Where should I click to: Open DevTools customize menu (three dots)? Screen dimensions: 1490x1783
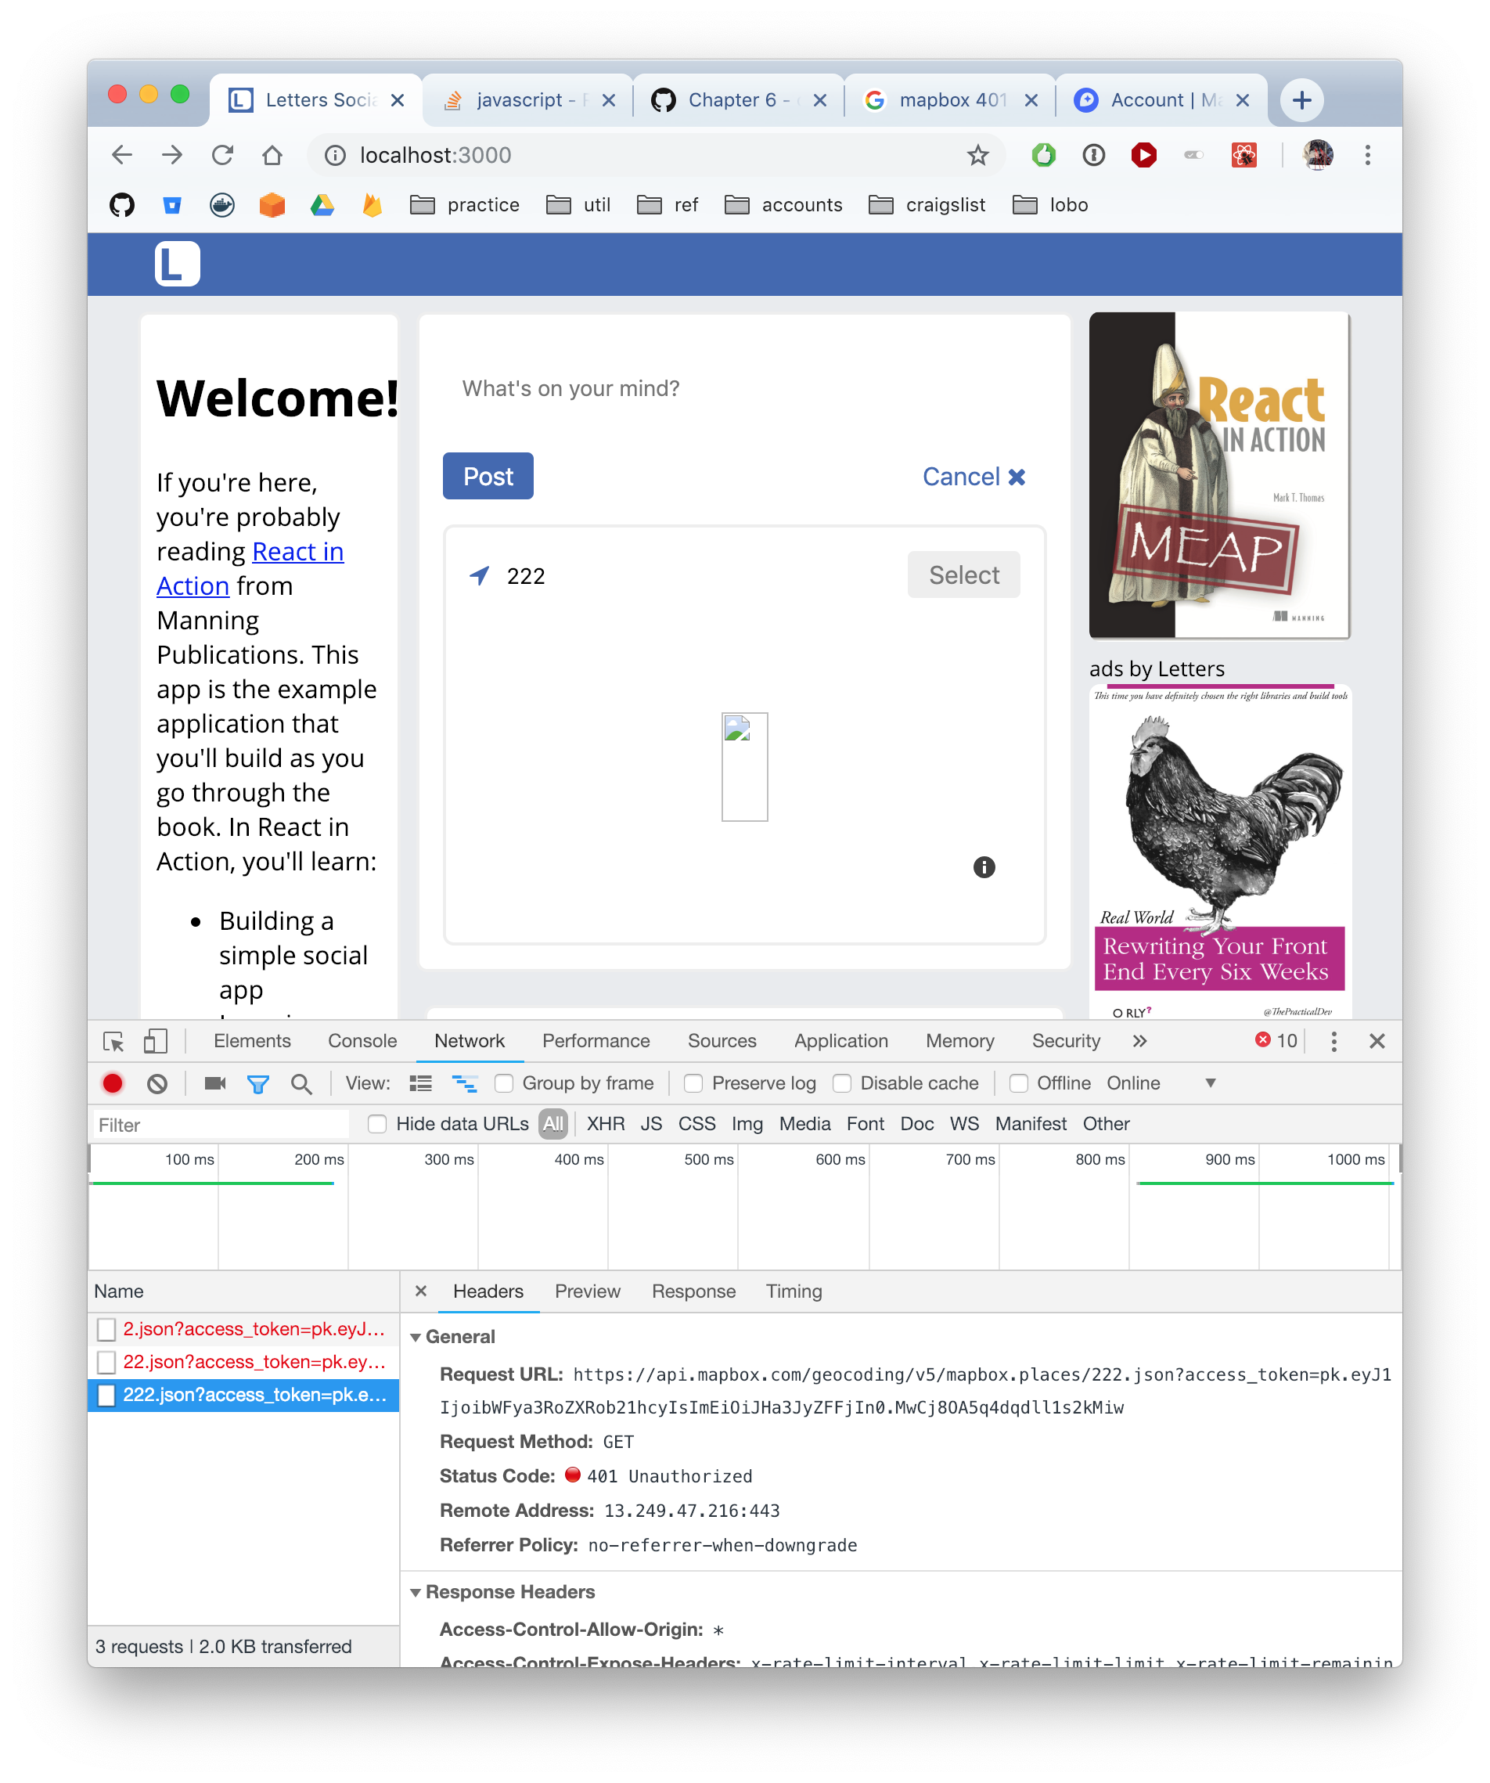point(1333,1041)
